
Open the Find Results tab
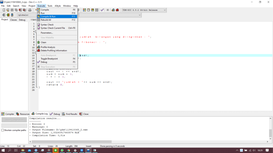[69, 114]
